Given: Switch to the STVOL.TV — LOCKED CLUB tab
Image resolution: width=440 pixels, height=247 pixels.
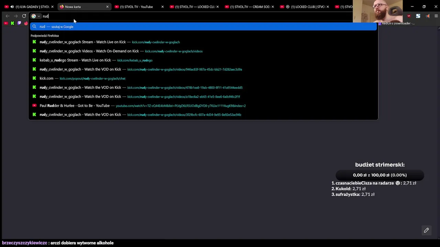Looking at the screenshot, I should pos(195,7).
